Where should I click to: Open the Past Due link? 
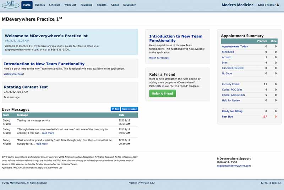pos(228,116)
